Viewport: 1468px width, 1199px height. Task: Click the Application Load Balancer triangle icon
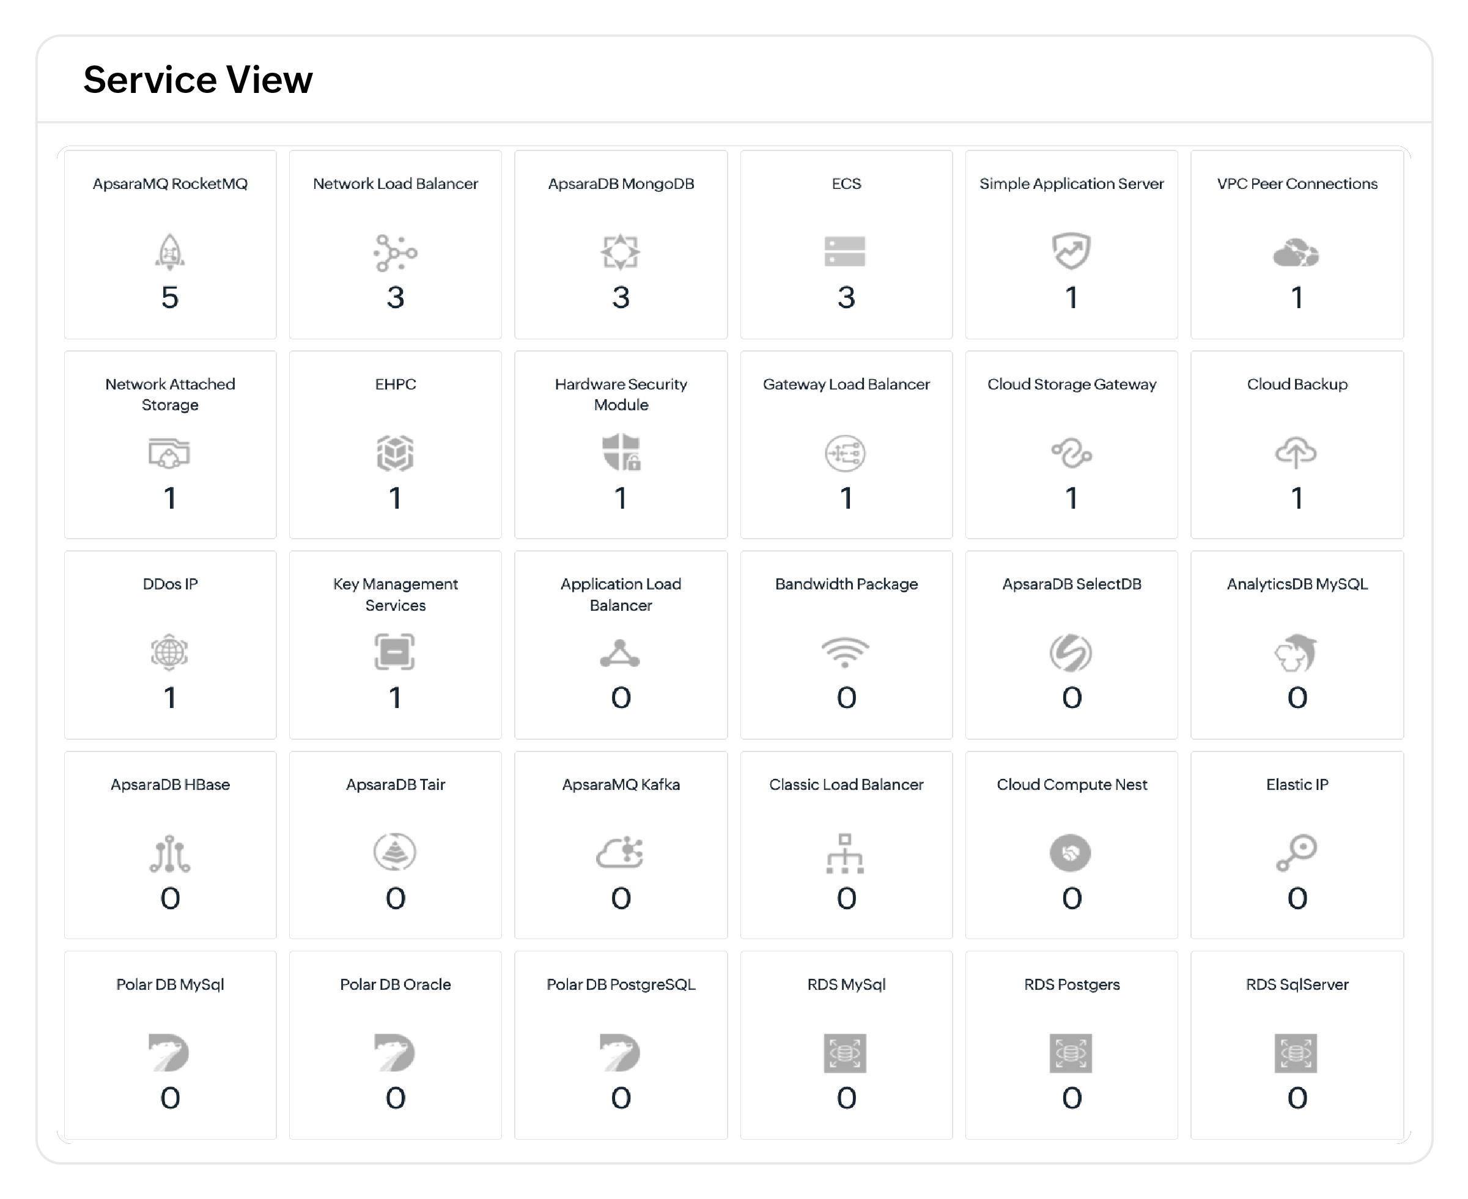point(620,654)
